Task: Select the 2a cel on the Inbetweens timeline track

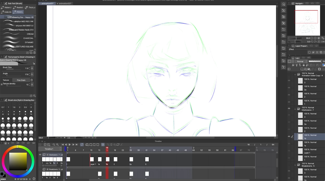Action: [x=131, y=159]
